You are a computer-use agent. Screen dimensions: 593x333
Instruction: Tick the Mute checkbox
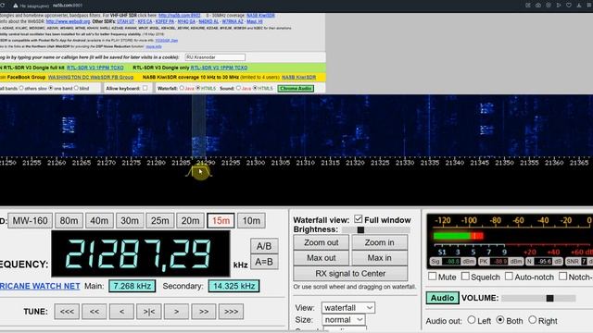433,277
